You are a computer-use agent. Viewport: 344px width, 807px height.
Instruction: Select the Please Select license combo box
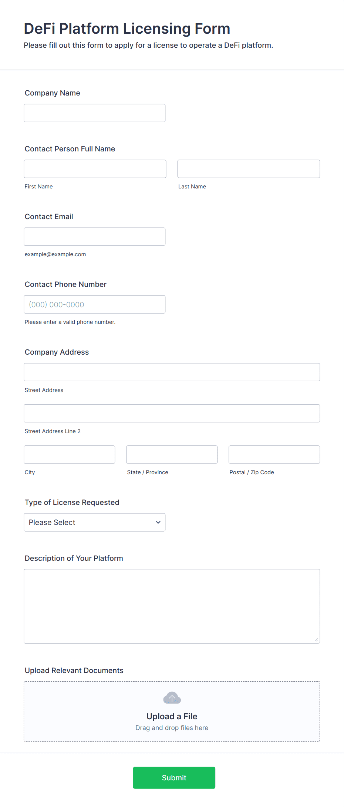[95, 522]
